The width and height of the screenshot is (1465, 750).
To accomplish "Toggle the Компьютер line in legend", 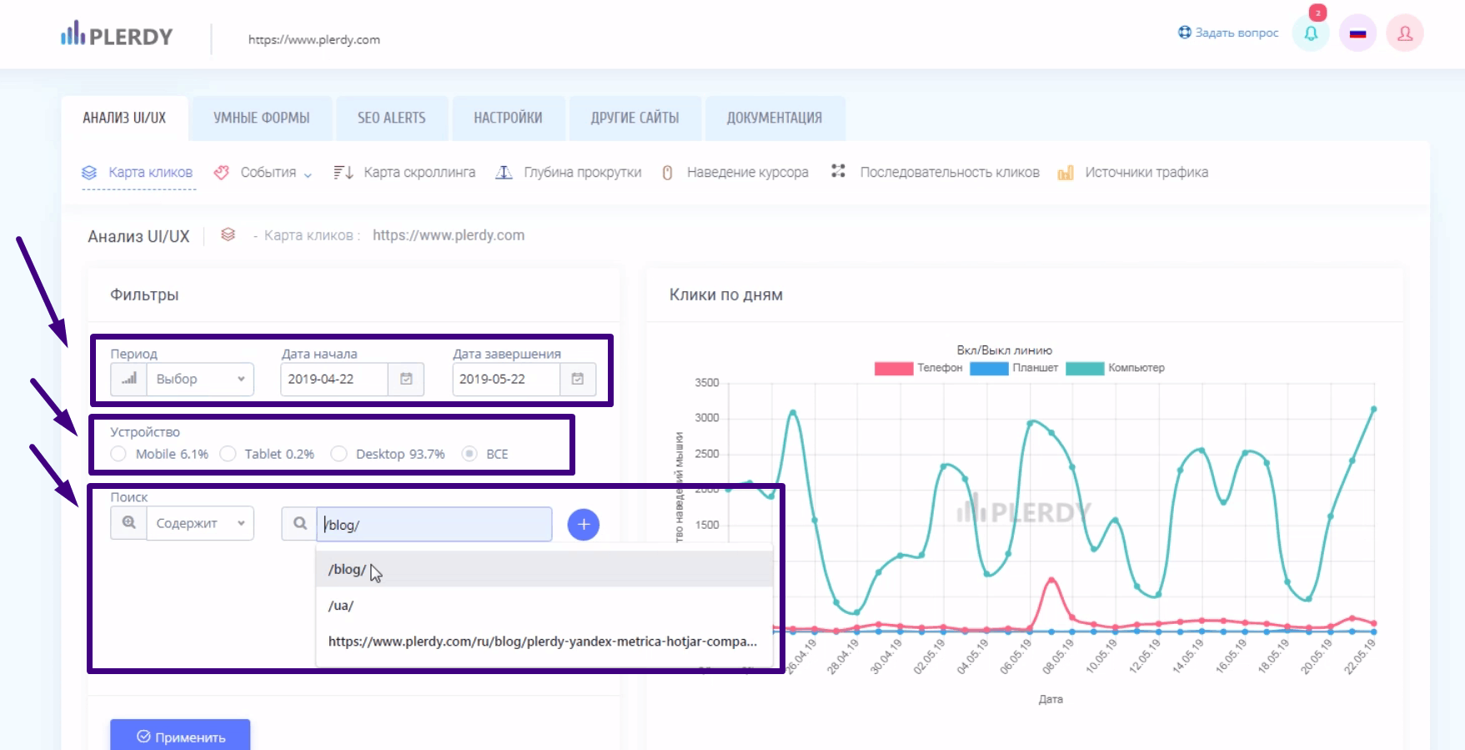I will click(x=1115, y=368).
